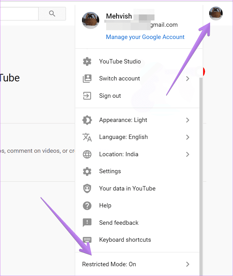Open the Location: India submenu chevron
Image resolution: width=233 pixels, height=276 pixels.
coord(187,154)
